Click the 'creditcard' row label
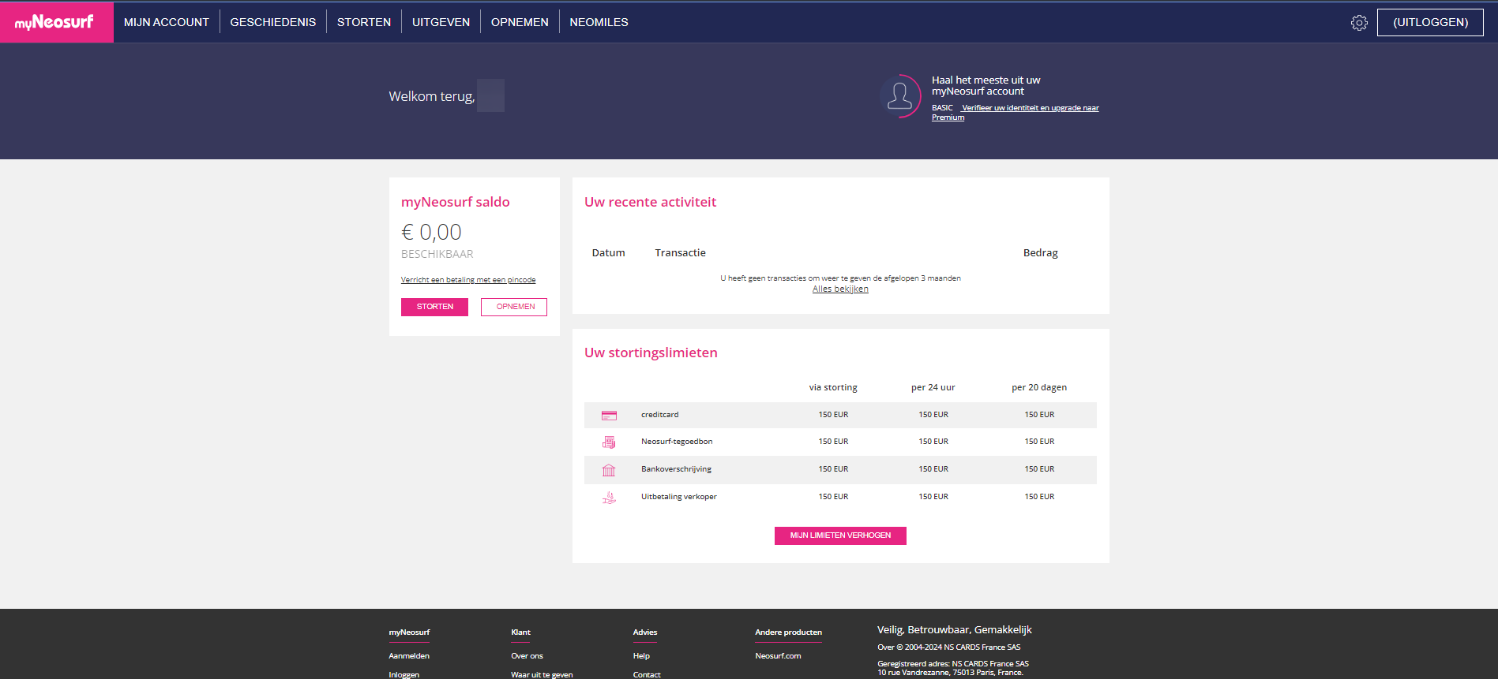1498x679 pixels. coord(659,415)
